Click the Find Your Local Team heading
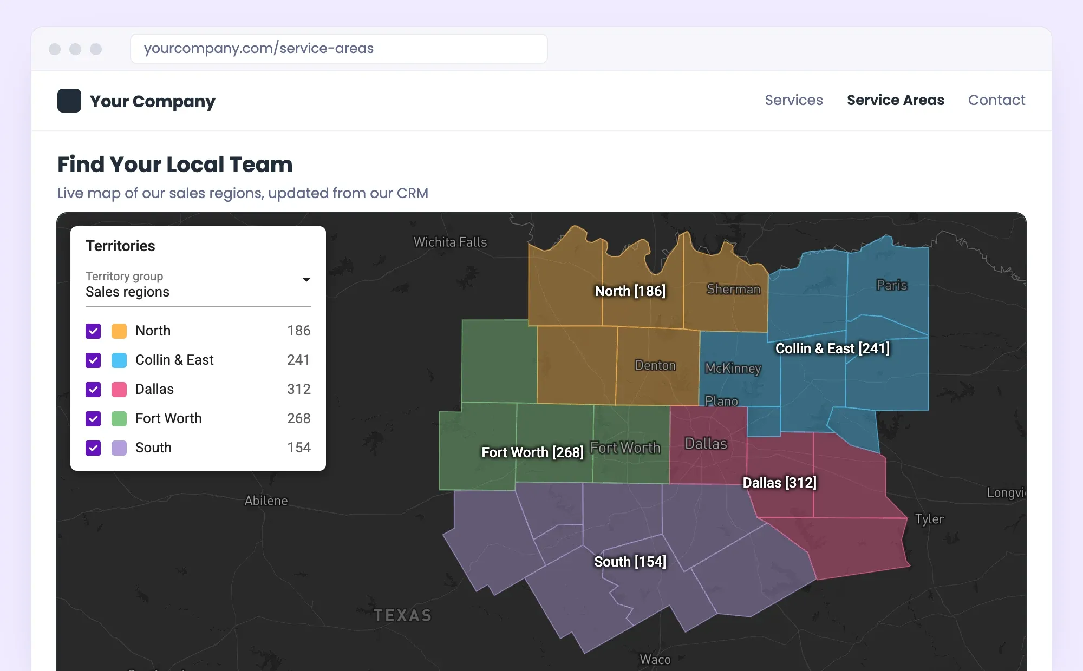This screenshot has width=1083, height=671. [175, 165]
